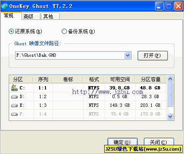The width and height of the screenshot is (184, 154).
Task: Click the drive icon for E:
Action: click(14, 106)
